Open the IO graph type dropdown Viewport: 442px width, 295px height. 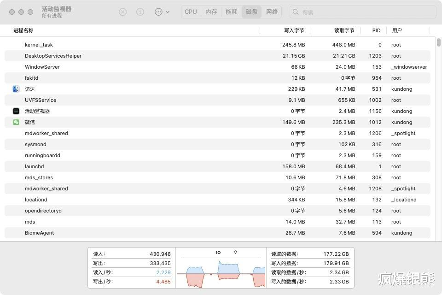[227, 253]
